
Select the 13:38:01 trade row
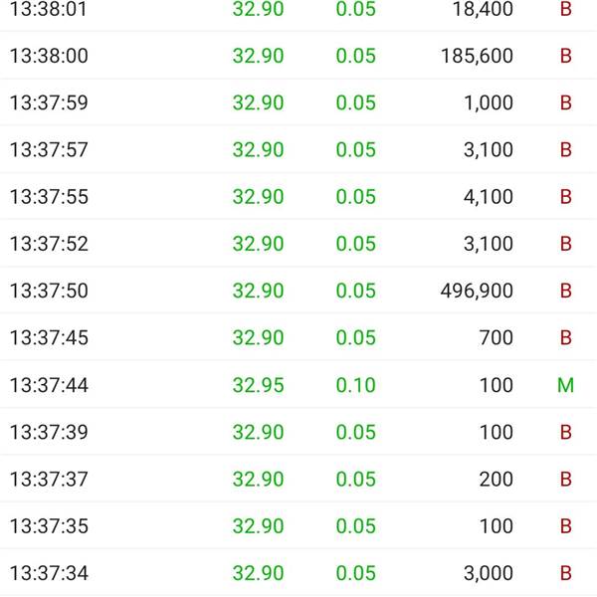[298, 9]
